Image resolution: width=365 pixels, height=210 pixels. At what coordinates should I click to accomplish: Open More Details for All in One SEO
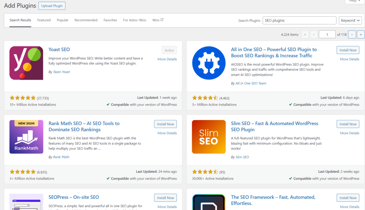[x=350, y=59]
